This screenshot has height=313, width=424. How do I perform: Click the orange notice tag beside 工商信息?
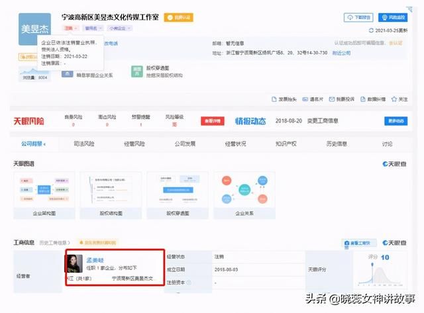(98, 242)
